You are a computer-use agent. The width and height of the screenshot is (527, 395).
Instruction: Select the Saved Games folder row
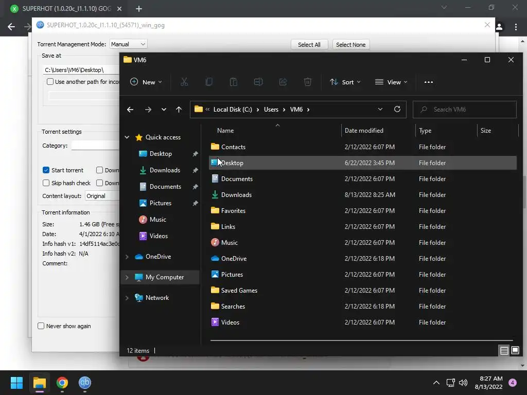(363, 291)
